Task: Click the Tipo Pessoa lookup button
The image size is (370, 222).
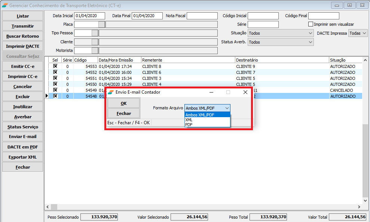Action: pos(95,33)
